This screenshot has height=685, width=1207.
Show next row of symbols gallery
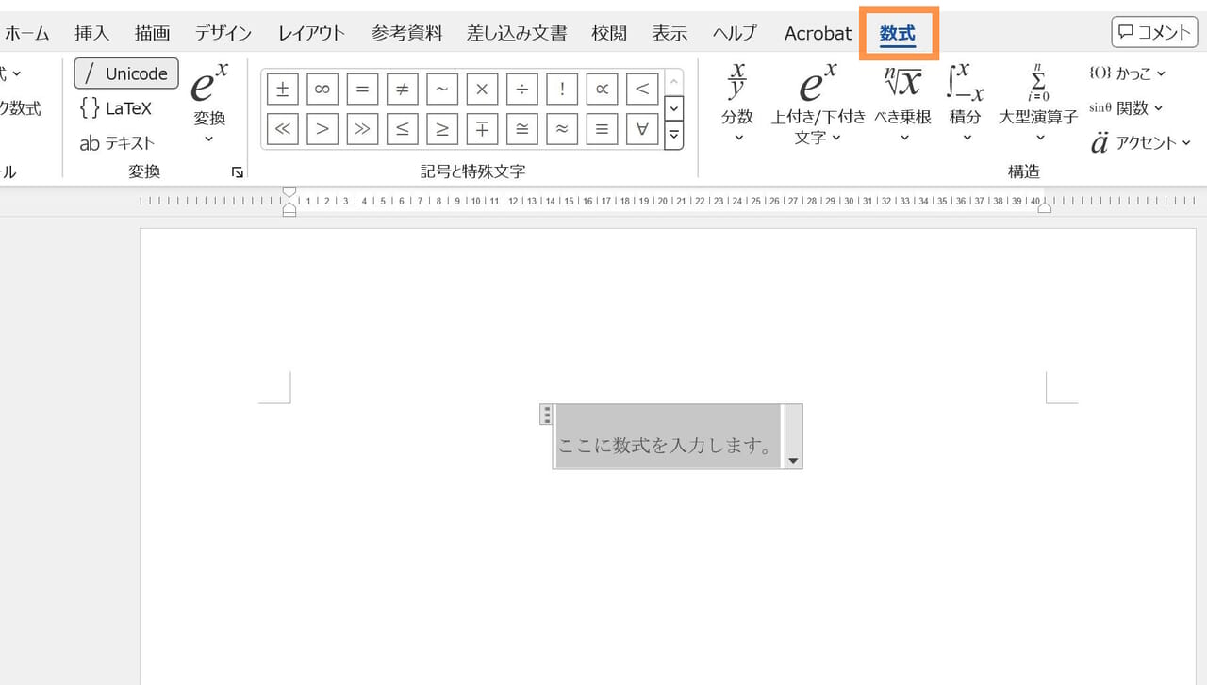point(673,108)
